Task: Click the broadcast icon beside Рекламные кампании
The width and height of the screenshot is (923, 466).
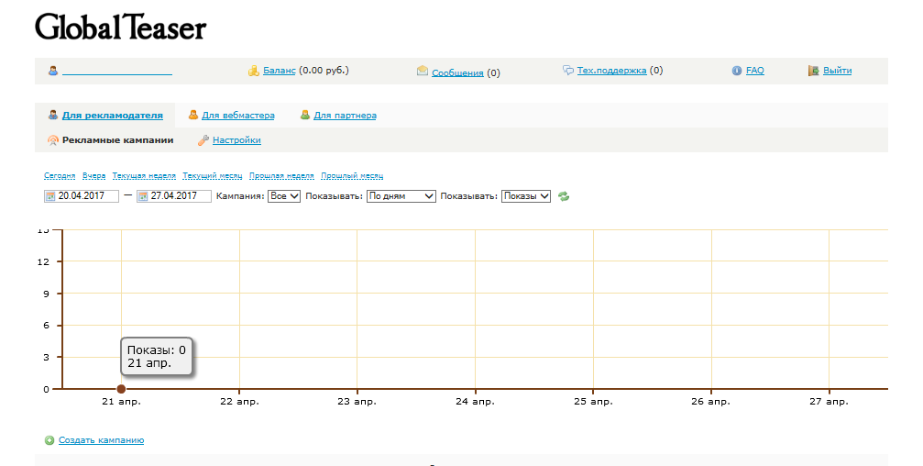Action: point(53,140)
